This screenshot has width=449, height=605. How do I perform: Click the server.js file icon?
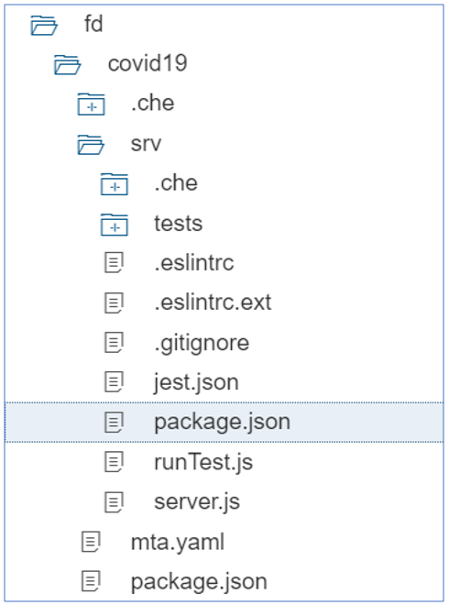pos(114,502)
